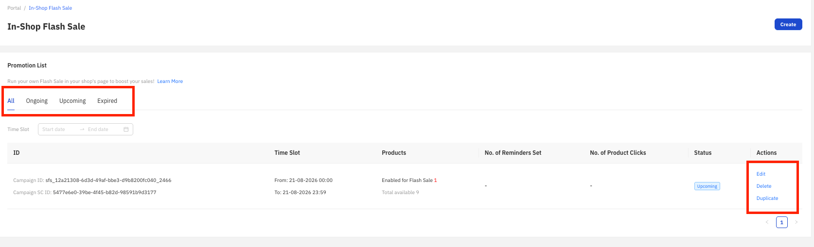
Task: Delete the flash sale campaign
Action: [x=764, y=186]
